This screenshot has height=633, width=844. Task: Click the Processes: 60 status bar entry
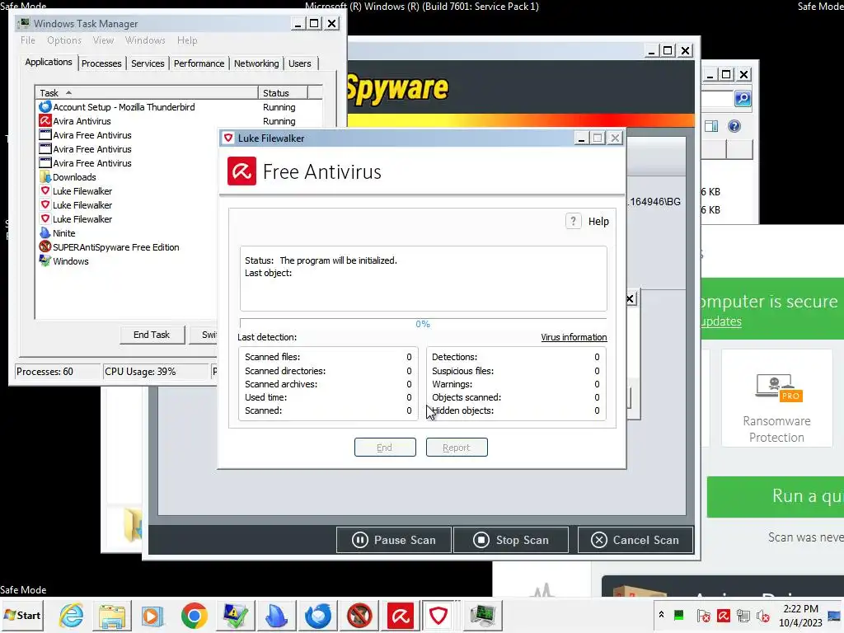[x=58, y=372]
